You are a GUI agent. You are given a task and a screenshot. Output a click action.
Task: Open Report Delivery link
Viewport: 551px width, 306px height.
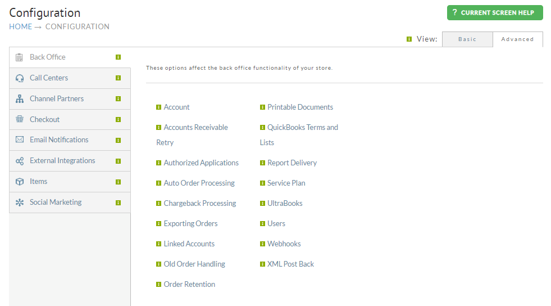pyautogui.click(x=292, y=163)
